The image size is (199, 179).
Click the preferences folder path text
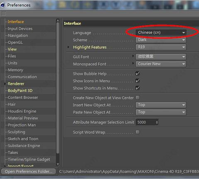pos(129,172)
